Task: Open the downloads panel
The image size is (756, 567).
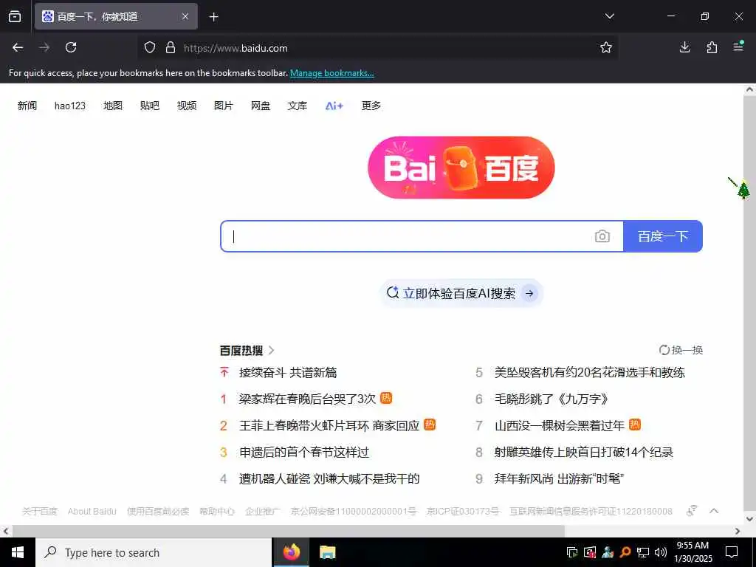Action: click(684, 47)
